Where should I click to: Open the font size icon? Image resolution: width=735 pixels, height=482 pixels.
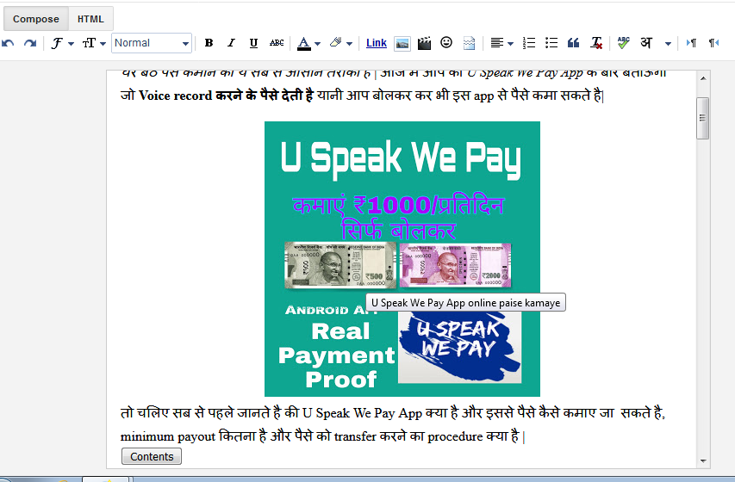89,43
